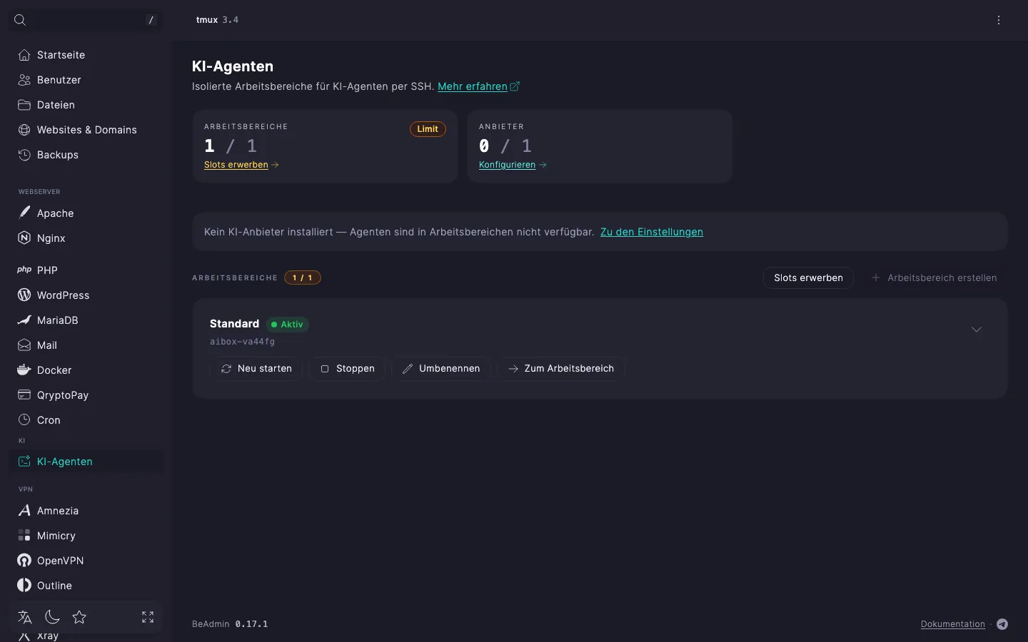Click the star favorites icon
Image resolution: width=1028 pixels, height=642 pixels.
79,617
